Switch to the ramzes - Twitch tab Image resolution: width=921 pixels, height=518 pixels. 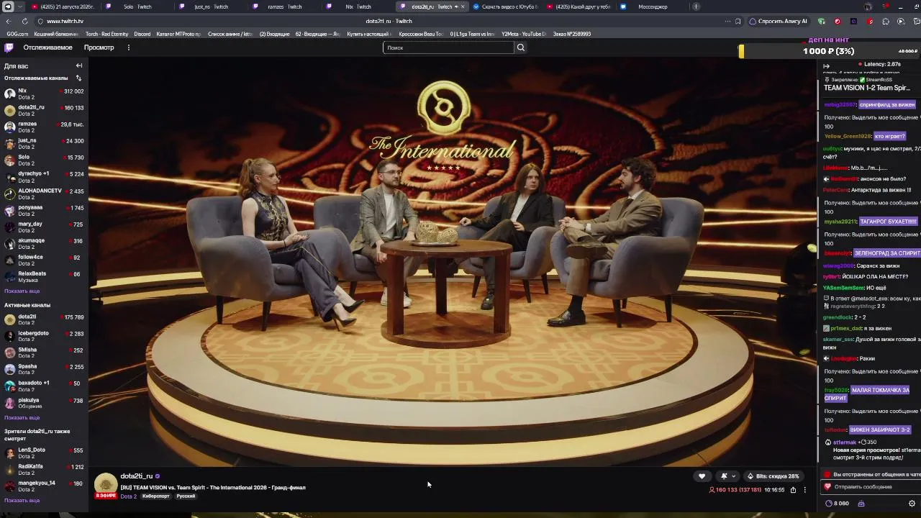pos(285,6)
